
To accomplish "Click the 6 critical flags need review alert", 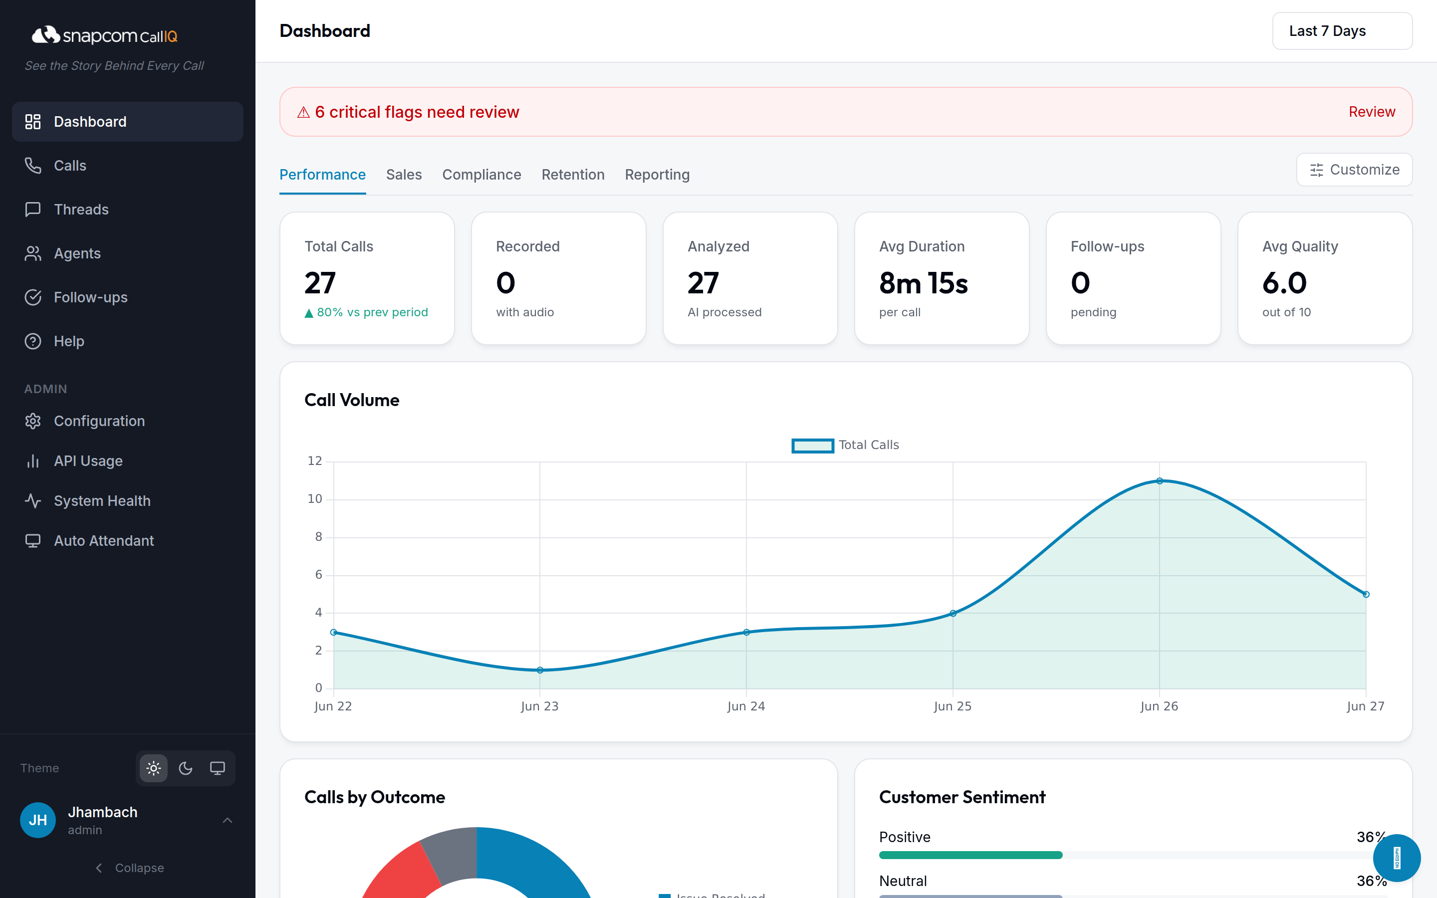I will 846,112.
